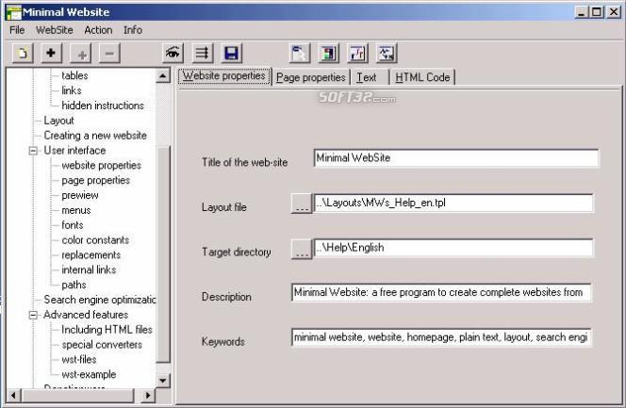
Task: Switch to the Text tab
Action: 367,77
